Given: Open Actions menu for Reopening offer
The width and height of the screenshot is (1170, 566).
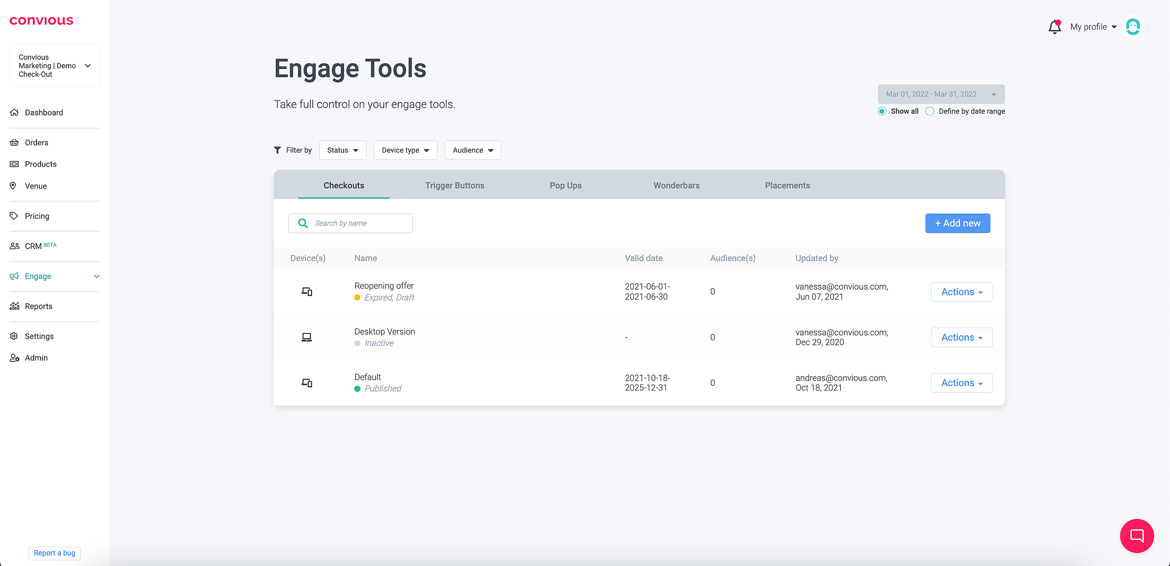Looking at the screenshot, I should pyautogui.click(x=962, y=292).
